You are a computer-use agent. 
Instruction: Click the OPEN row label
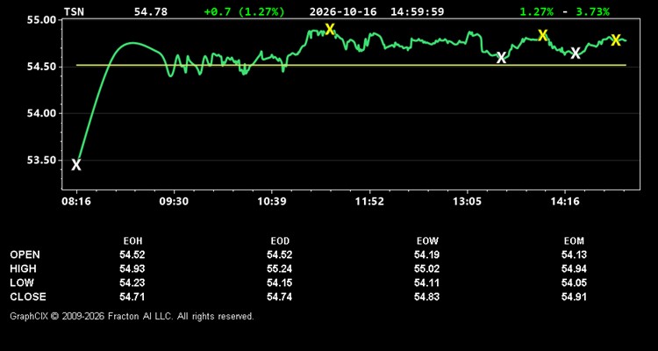[25, 254]
